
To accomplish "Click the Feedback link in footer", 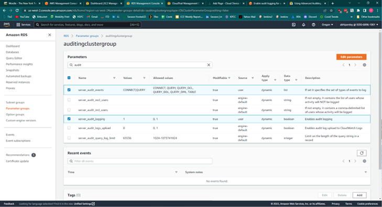I will (9, 204).
